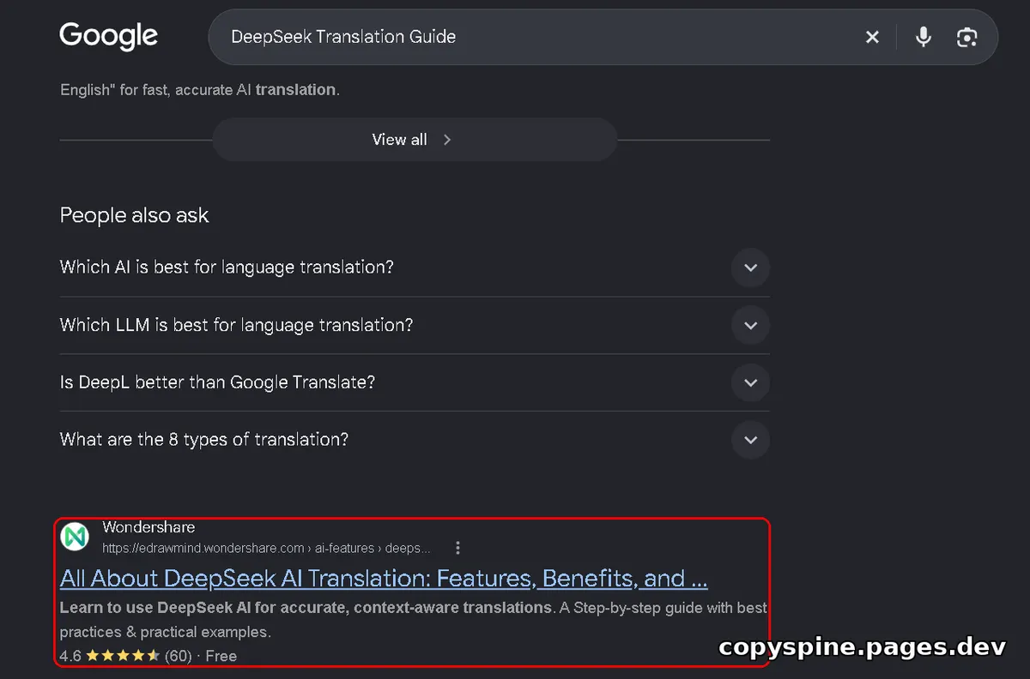Click the edrawmind.wondershare.com URL breadcrumb
The width and height of the screenshot is (1030, 679).
(266, 548)
